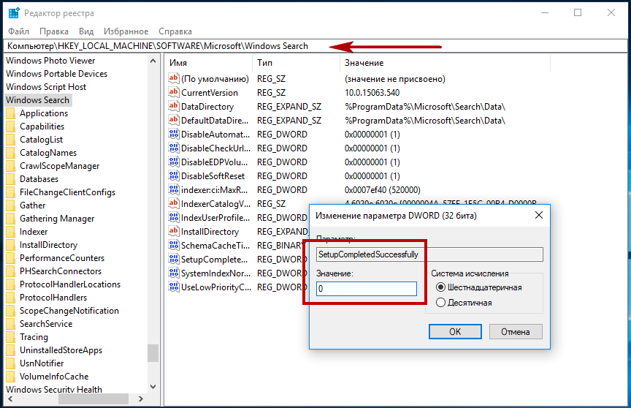Click the Значение input field
Screen dimensions: 631x408
coord(367,289)
